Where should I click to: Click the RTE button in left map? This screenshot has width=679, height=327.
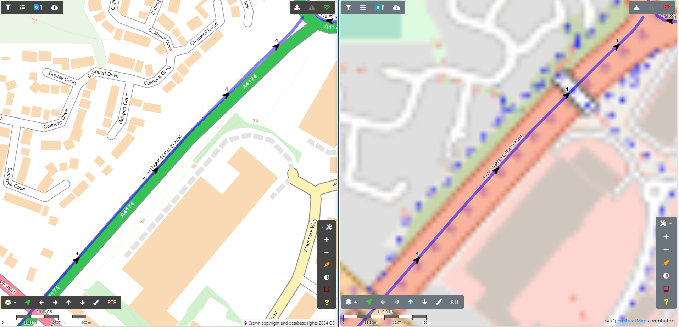tap(112, 302)
